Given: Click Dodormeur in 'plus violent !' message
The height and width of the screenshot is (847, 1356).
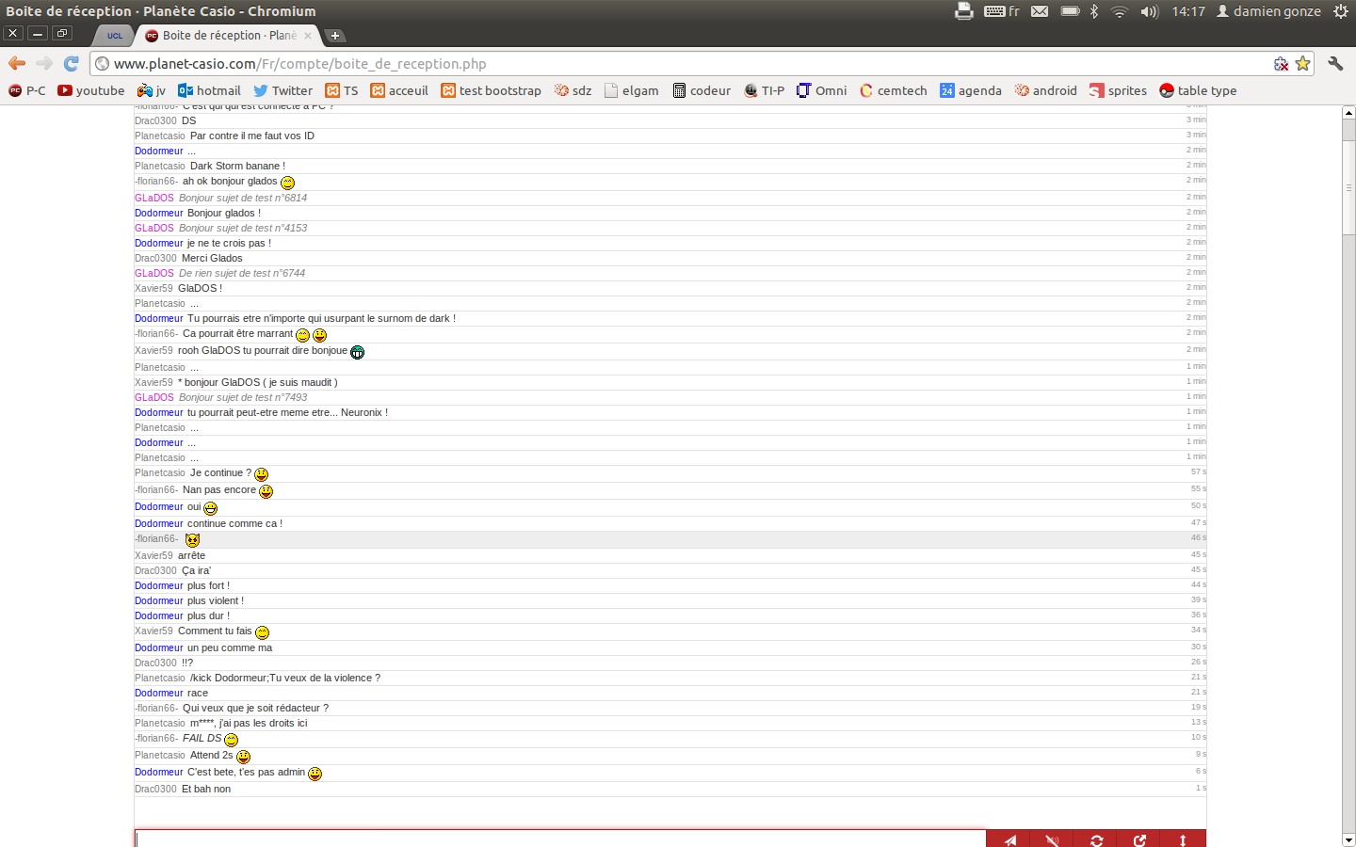Looking at the screenshot, I should tap(158, 600).
